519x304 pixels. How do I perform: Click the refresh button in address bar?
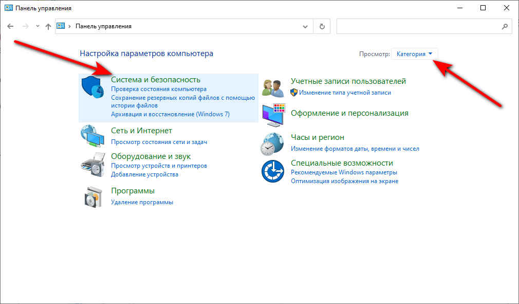click(x=322, y=26)
